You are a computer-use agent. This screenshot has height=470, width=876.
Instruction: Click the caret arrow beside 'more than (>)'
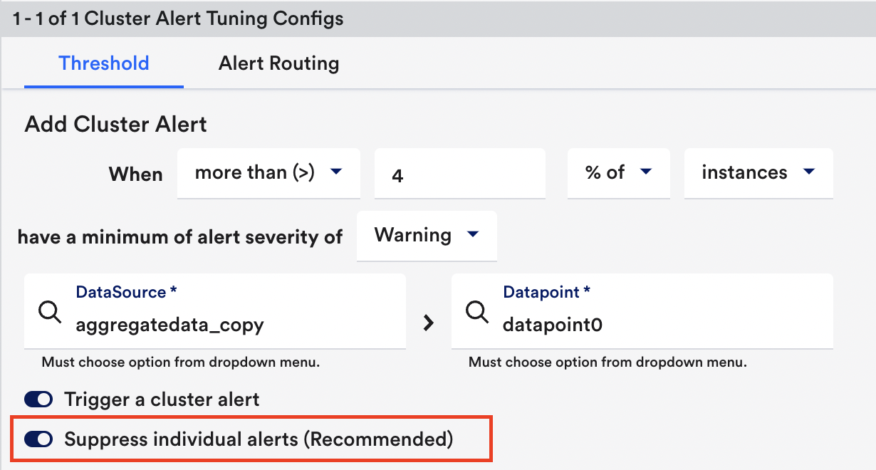[x=336, y=172]
